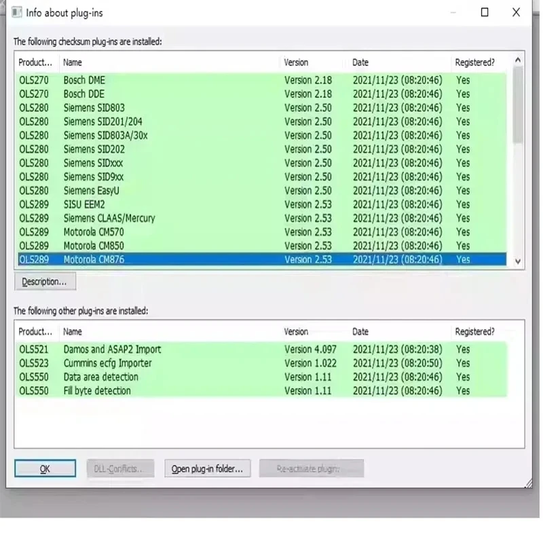Image resolution: width=543 pixels, height=543 pixels.
Task: Click the Registered? header of the lower list
Action: coord(475,331)
